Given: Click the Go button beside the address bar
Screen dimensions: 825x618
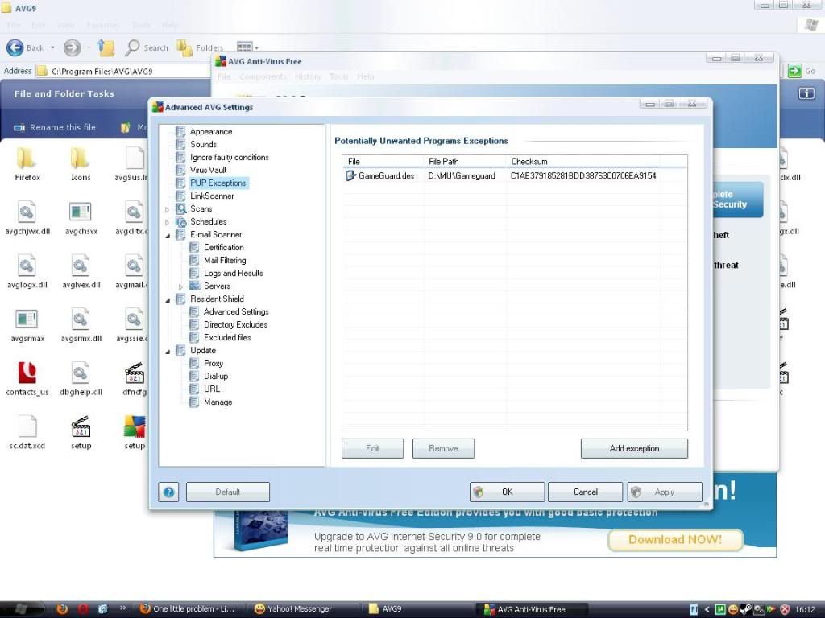Looking at the screenshot, I should click(x=802, y=71).
